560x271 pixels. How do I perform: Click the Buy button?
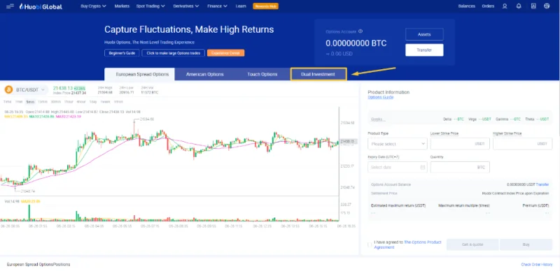pos(526,244)
